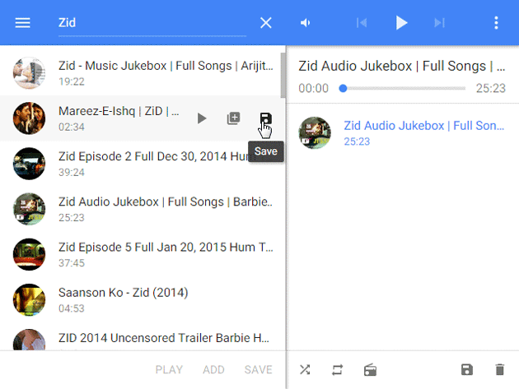Click the queue item's thumbnail
Viewport: 519px width, 389px height.
tap(315, 133)
